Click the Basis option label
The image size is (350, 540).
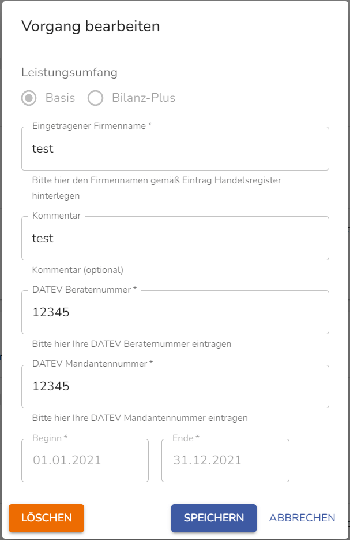click(60, 98)
